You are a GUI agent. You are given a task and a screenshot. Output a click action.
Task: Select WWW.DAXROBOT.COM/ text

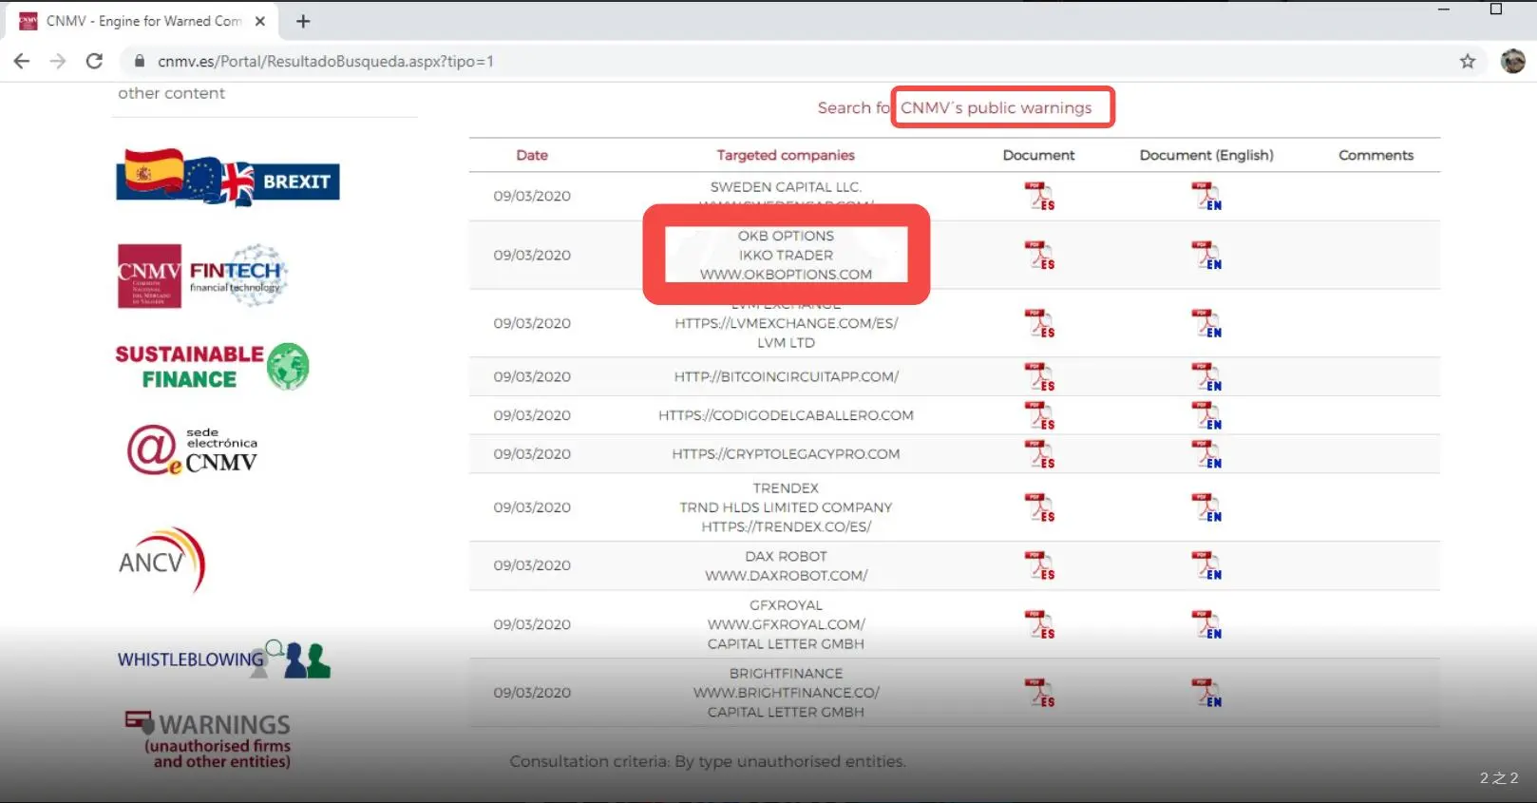786,576
